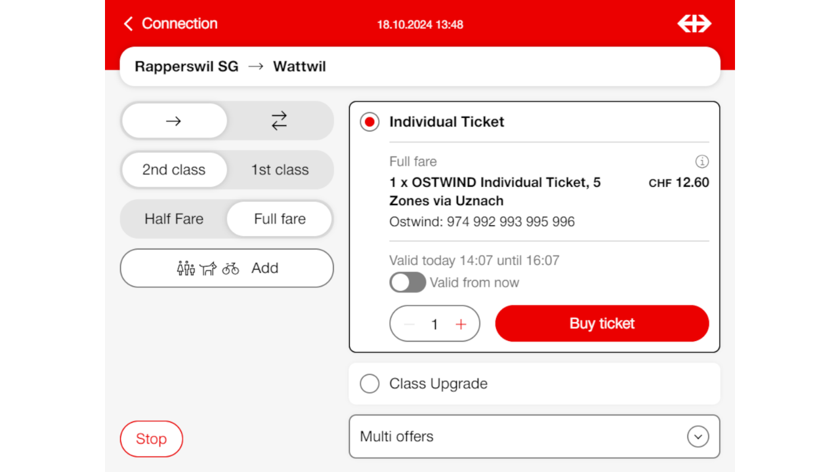
Task: Click the SBB logo icon
Action: [x=694, y=24]
